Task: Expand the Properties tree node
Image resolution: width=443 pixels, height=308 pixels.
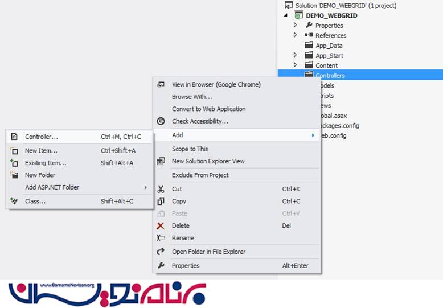Action: point(296,25)
